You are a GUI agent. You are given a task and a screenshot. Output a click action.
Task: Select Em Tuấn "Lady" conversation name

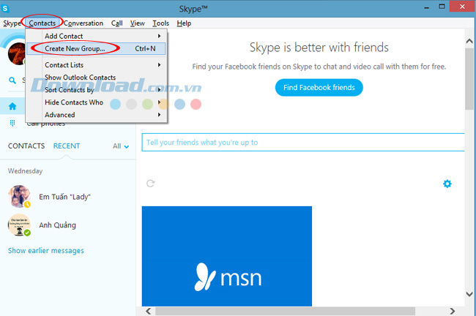64,197
